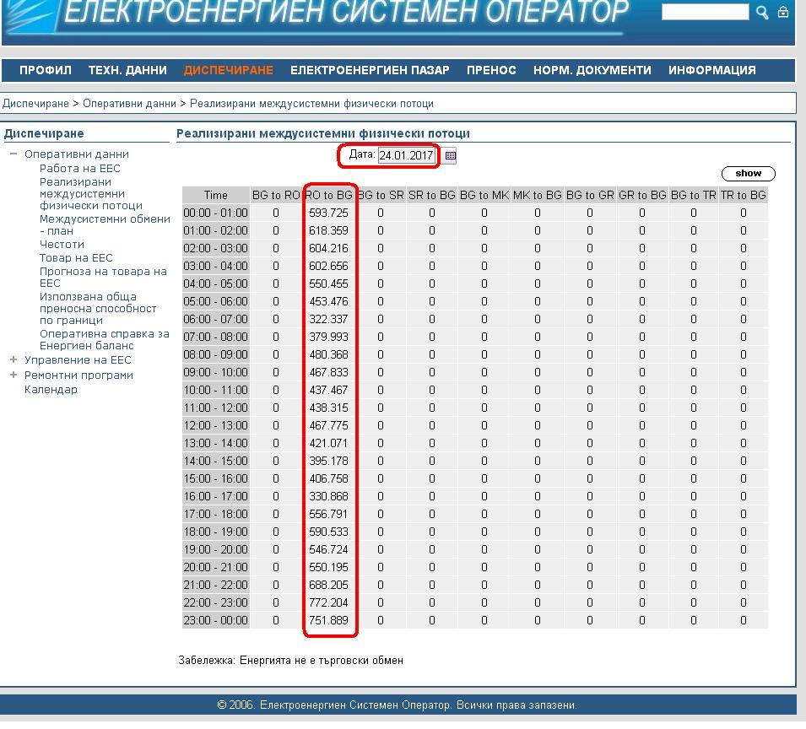Open the ЕЛЕКТРОЕНЕРГИЕН ПАЗАР menu
Image resolution: width=806 pixels, height=729 pixels.
[x=370, y=70]
